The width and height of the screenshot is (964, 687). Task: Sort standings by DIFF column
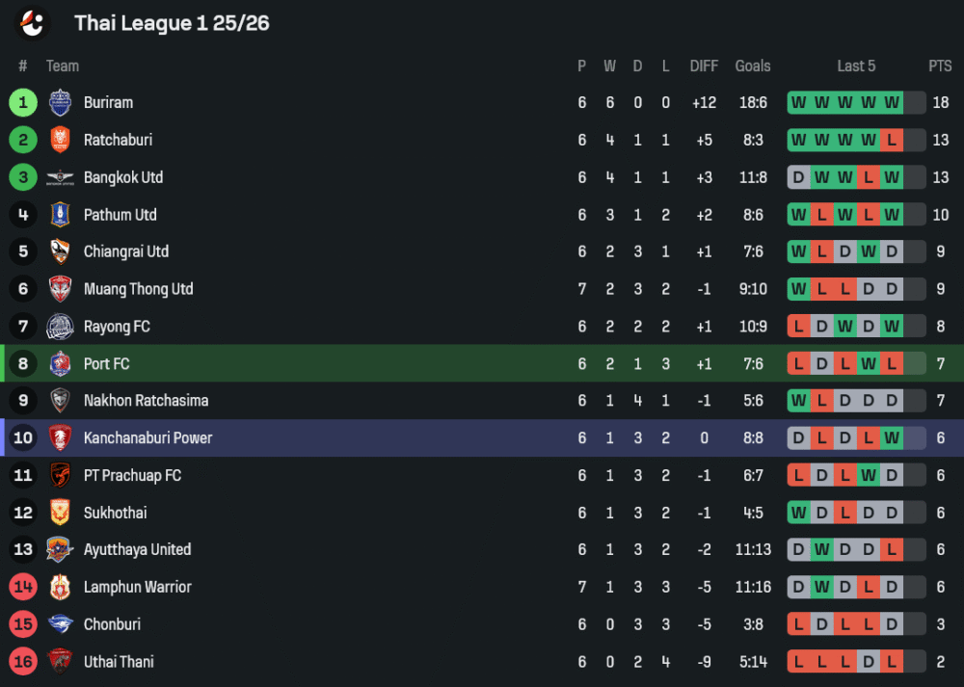[704, 66]
